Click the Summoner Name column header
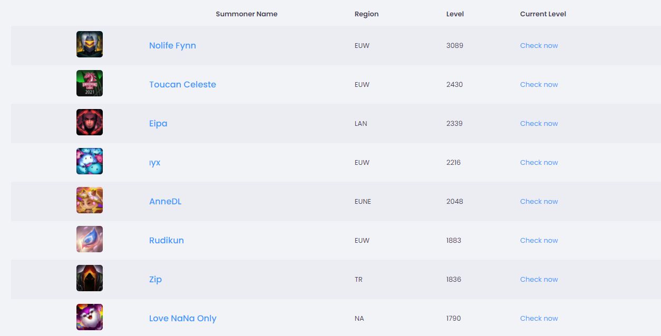The height and width of the screenshot is (336, 661). pyautogui.click(x=246, y=14)
